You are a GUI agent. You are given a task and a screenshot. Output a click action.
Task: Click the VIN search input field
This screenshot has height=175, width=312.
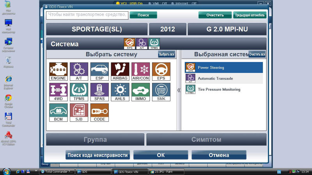[x=87, y=15]
